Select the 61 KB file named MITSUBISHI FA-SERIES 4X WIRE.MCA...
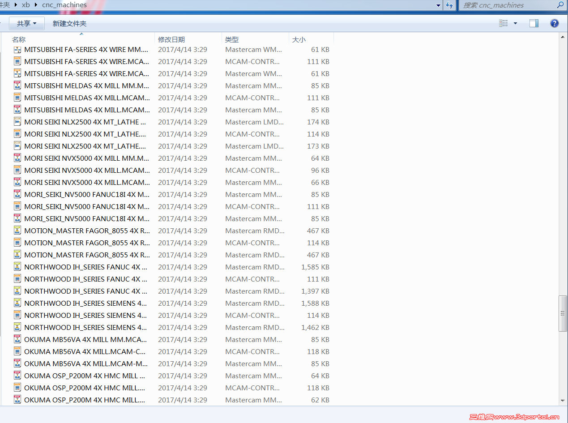This screenshot has height=423, width=568. tap(87, 73)
